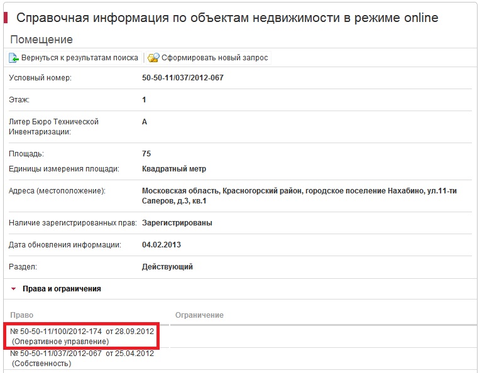Select right entry № 50-50-11/100/2012-174 Оперативное управление

(82, 336)
